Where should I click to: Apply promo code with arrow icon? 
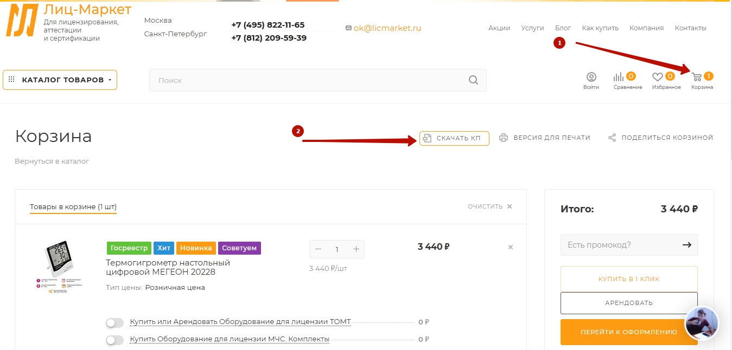[x=686, y=245]
